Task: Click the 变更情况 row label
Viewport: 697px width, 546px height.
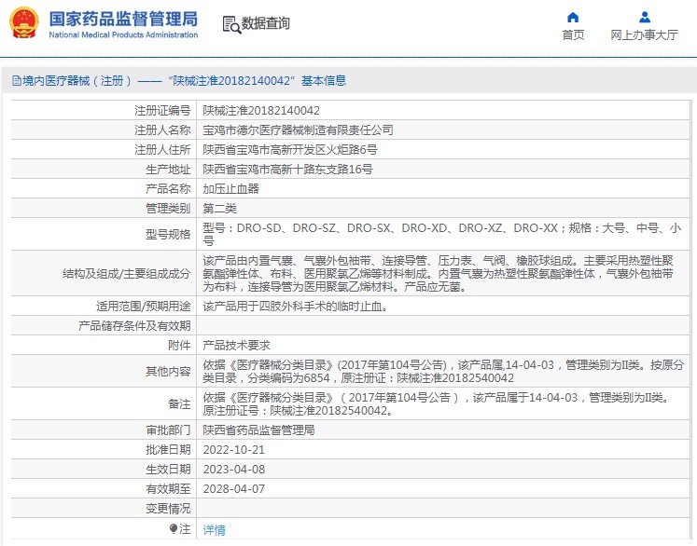Action: (x=169, y=509)
